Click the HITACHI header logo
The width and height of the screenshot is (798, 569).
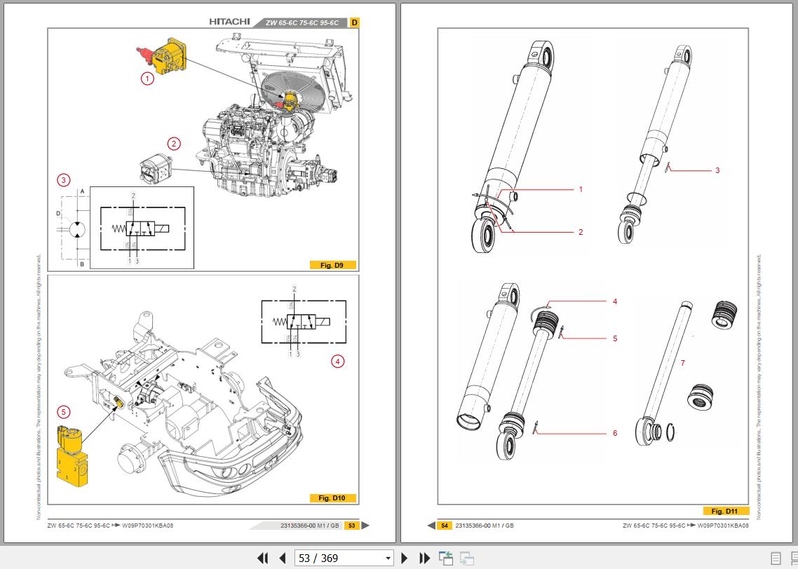(229, 22)
